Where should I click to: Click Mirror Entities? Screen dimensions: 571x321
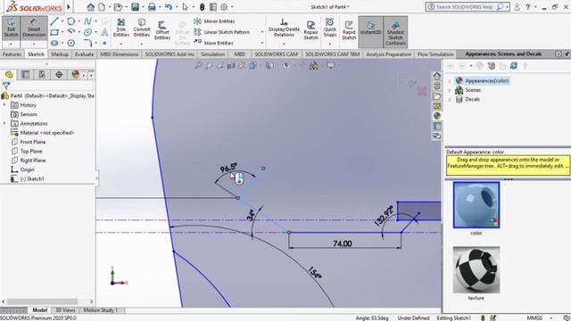coord(214,21)
